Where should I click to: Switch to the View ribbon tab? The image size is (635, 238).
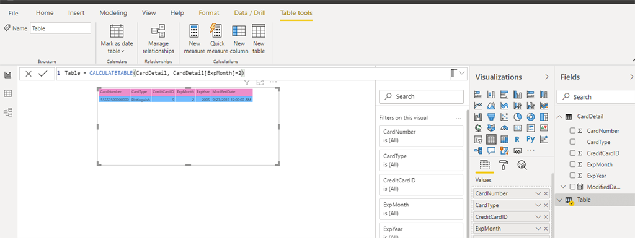pyautogui.click(x=149, y=13)
